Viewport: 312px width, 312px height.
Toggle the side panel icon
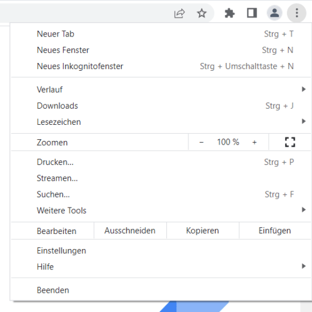[252, 13]
